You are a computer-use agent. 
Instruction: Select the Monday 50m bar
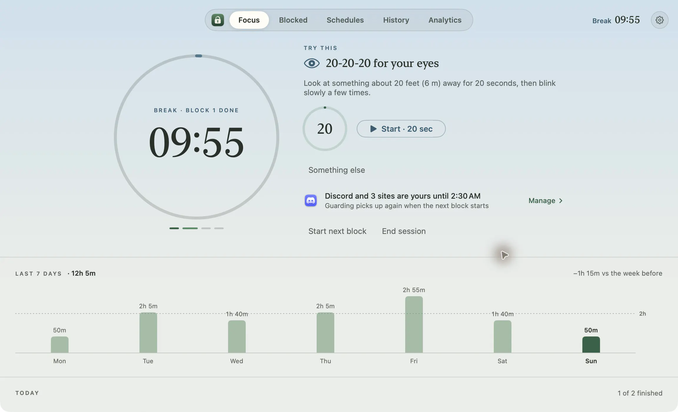tap(60, 345)
